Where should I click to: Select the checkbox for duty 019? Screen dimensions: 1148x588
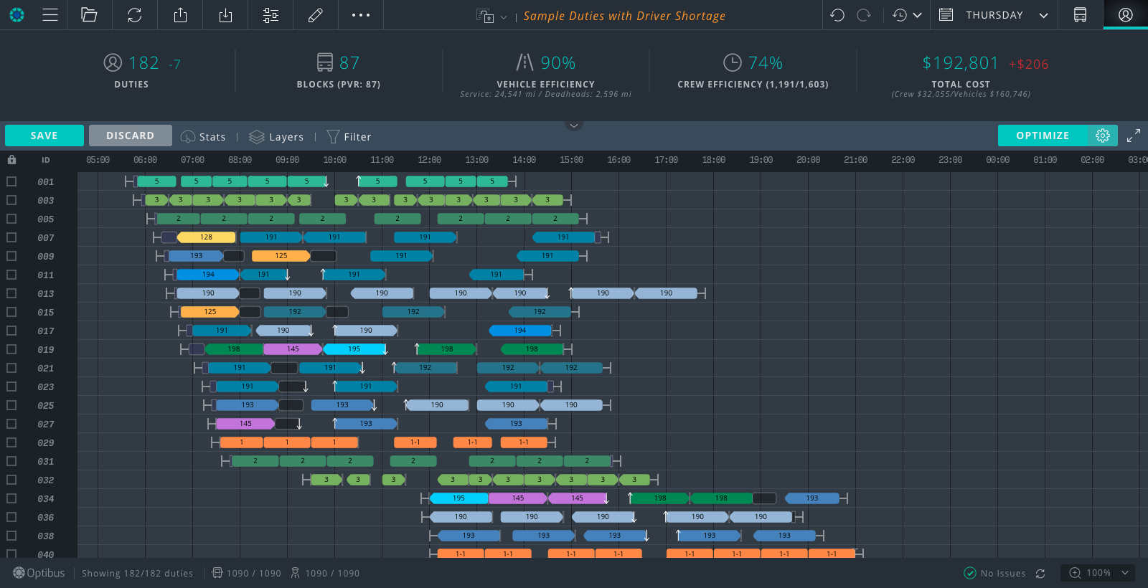point(11,349)
